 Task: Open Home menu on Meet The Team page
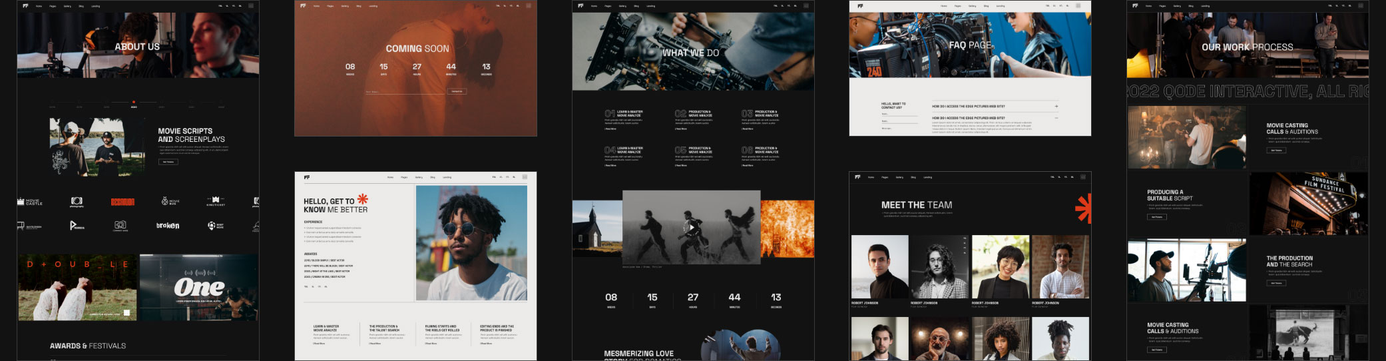pos(871,177)
